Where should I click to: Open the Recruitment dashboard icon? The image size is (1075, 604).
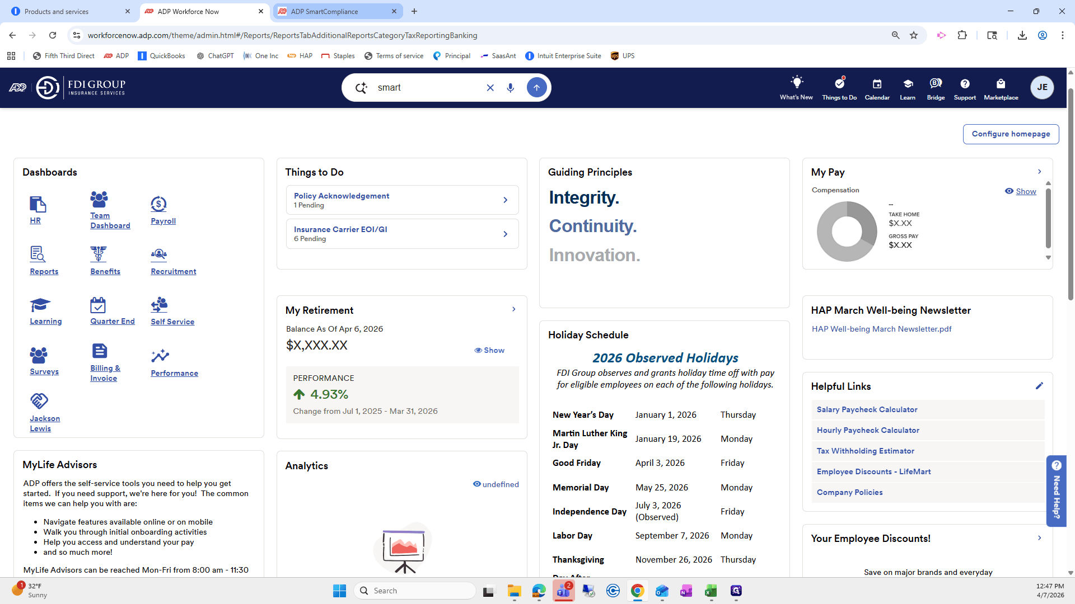click(159, 254)
